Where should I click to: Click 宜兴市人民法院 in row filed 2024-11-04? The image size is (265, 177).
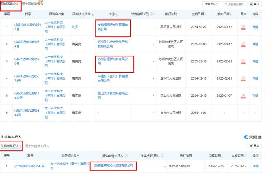click(171, 113)
